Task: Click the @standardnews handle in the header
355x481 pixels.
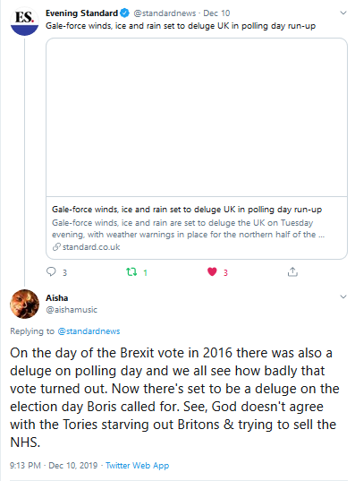Action: click(x=165, y=13)
